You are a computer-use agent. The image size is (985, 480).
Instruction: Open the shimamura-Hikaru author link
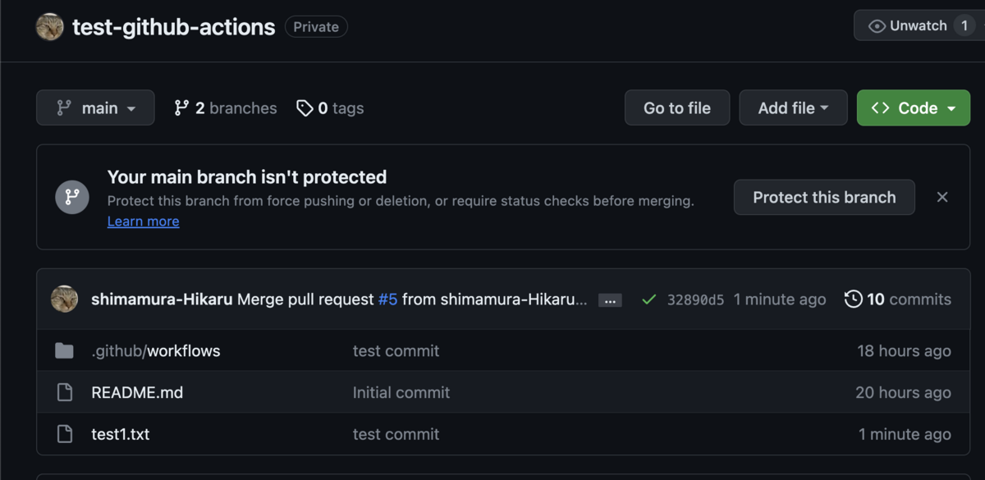click(x=162, y=299)
